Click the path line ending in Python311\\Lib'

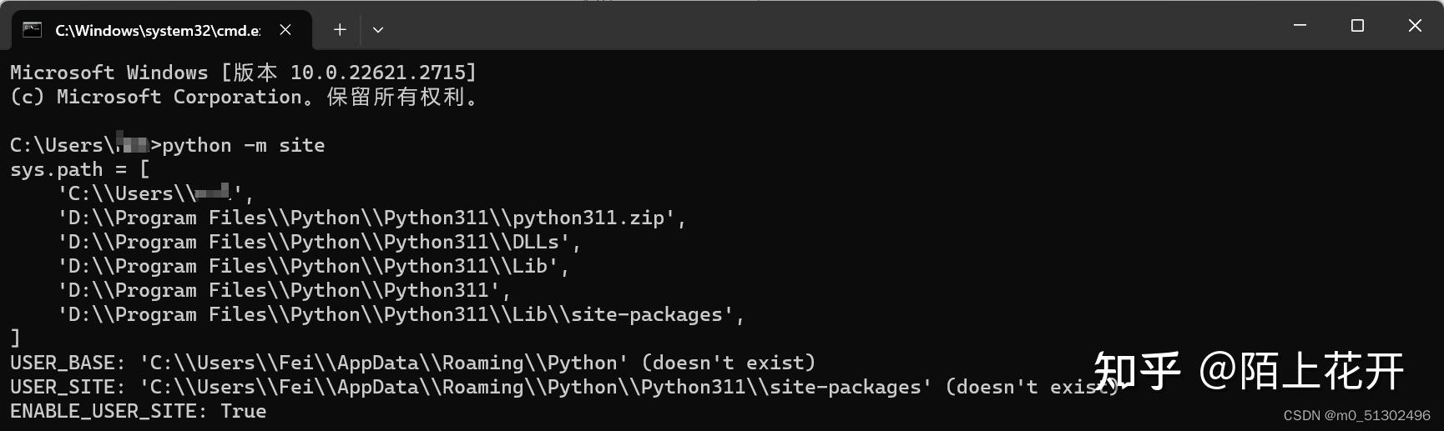(313, 266)
